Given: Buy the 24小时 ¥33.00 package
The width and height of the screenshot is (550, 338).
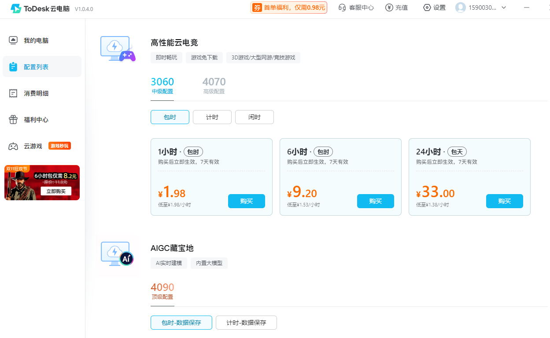Looking at the screenshot, I should 505,201.
